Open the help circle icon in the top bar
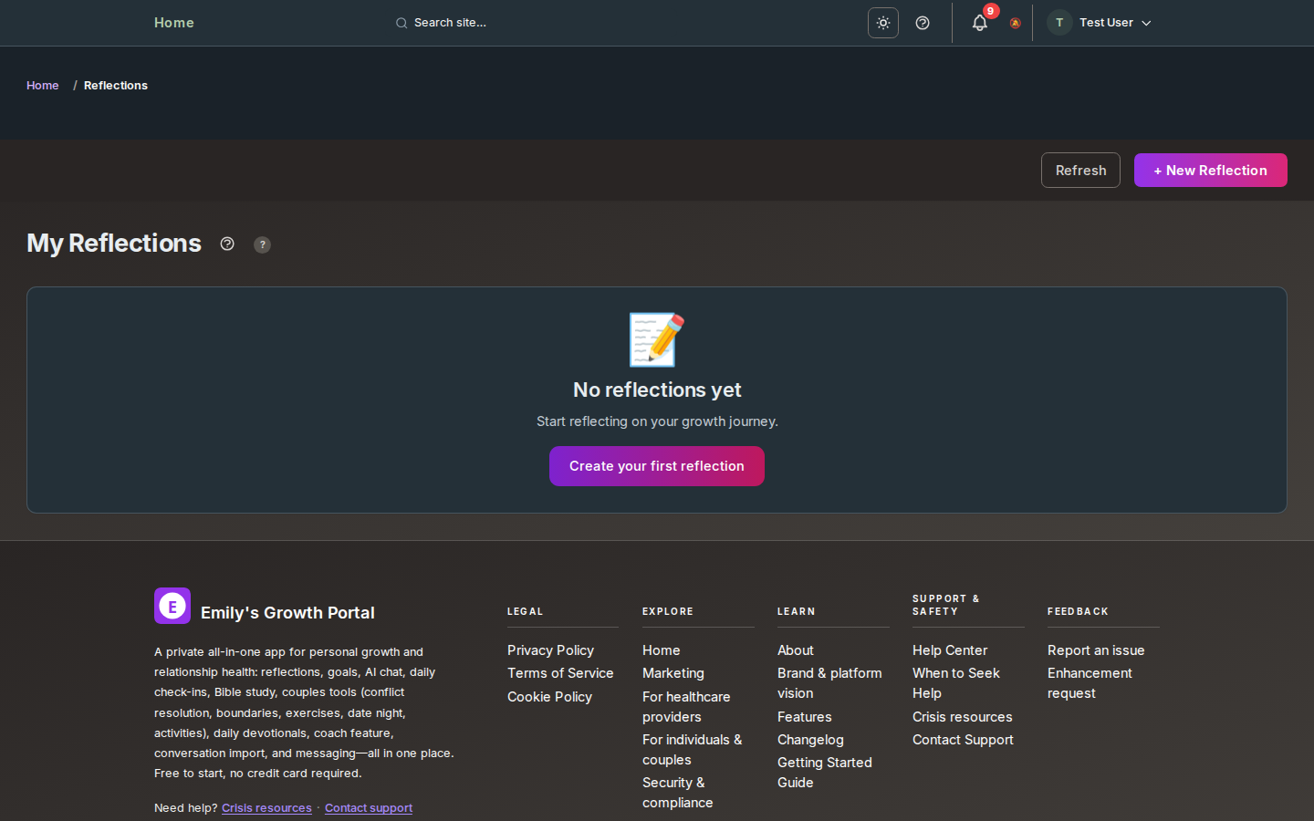Image resolution: width=1314 pixels, height=821 pixels. (923, 23)
